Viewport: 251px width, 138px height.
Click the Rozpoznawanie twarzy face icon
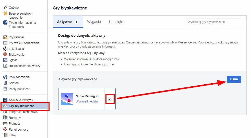[5, 66]
